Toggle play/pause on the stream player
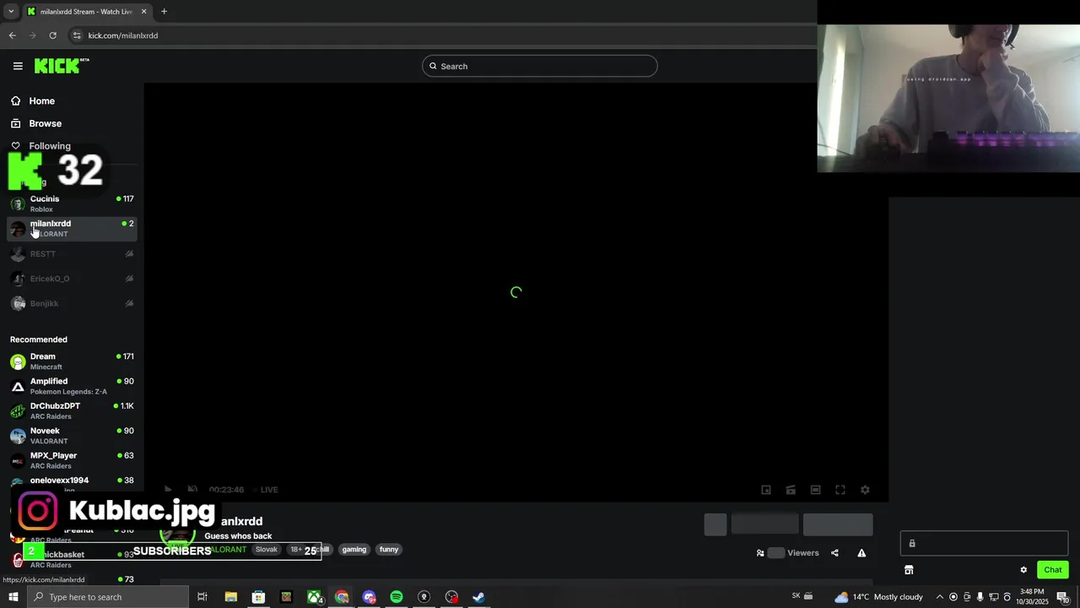 tap(168, 490)
